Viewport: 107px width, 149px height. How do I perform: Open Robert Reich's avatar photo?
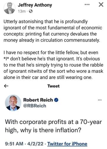(13, 103)
